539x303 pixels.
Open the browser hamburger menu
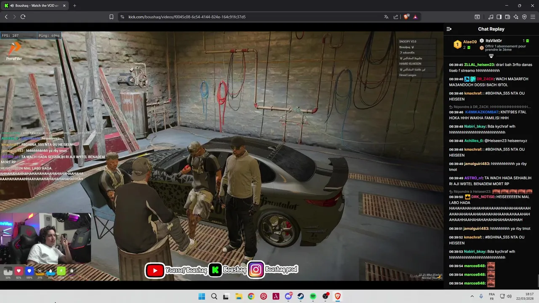(533, 17)
